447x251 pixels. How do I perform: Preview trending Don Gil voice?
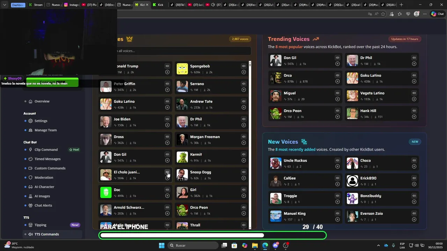click(337, 58)
